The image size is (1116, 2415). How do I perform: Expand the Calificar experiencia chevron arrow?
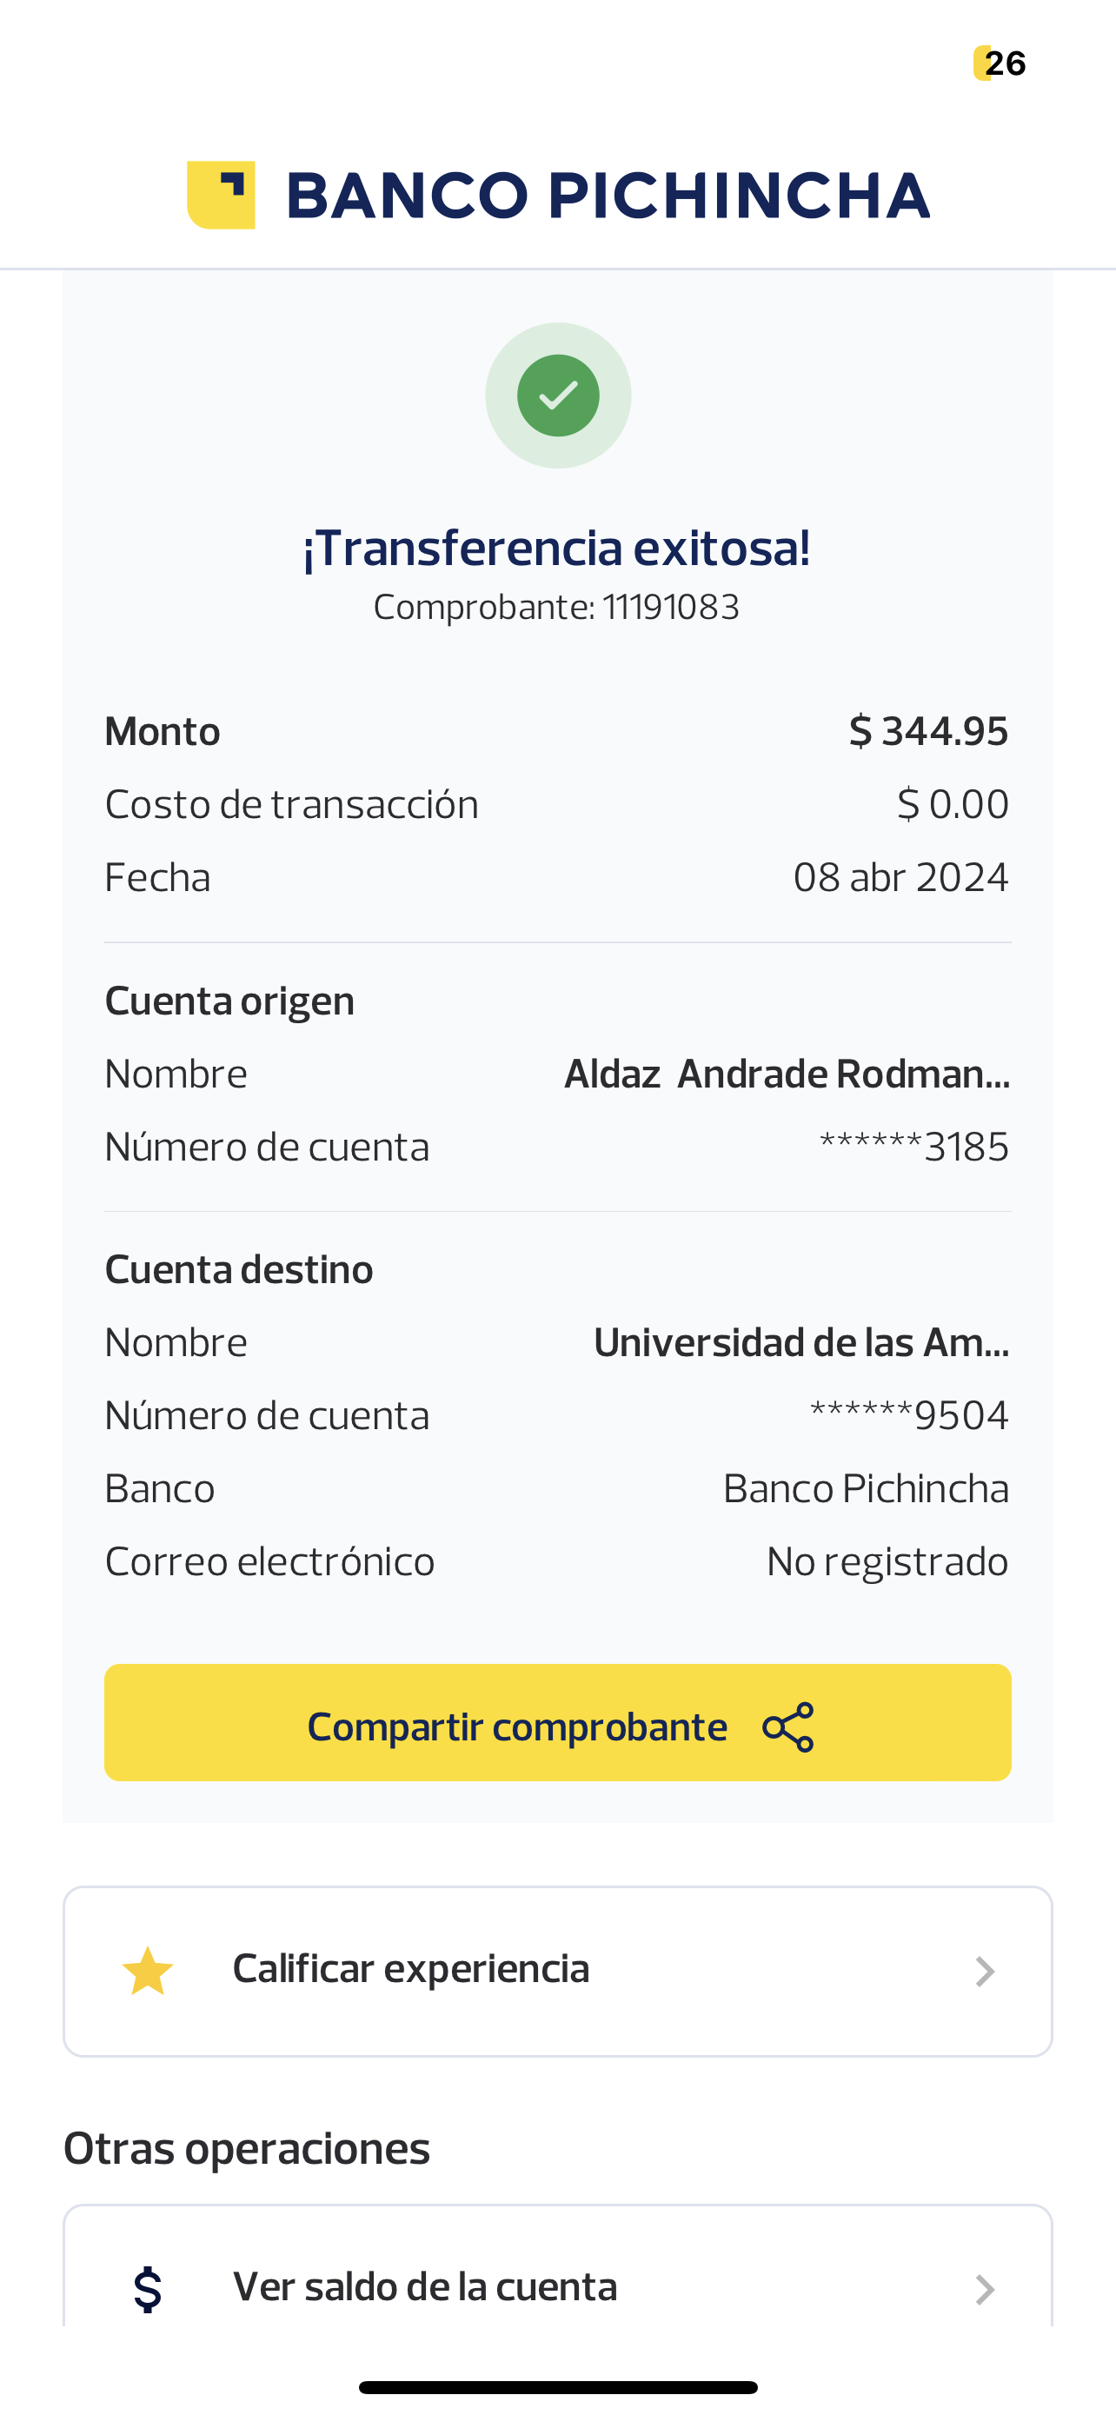[984, 1972]
